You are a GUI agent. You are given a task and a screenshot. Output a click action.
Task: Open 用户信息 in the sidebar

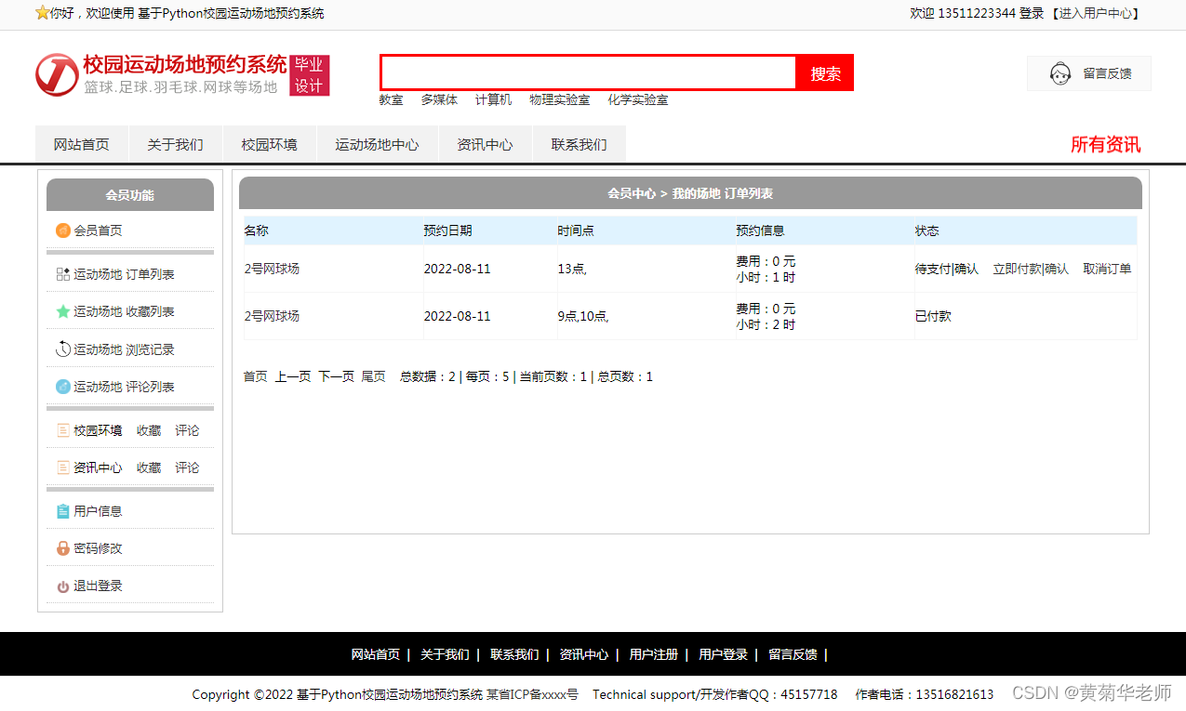coord(98,511)
